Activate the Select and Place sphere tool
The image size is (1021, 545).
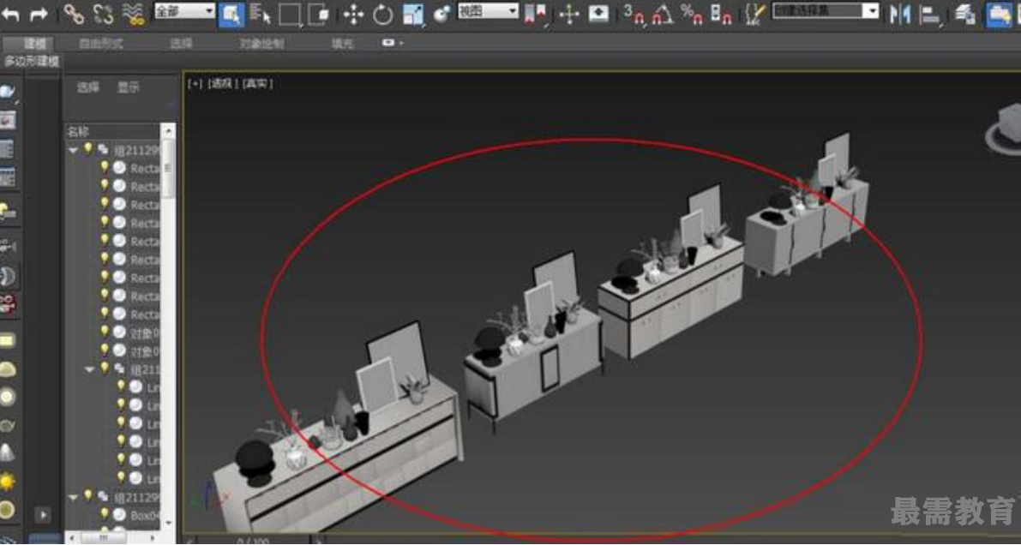tap(442, 15)
